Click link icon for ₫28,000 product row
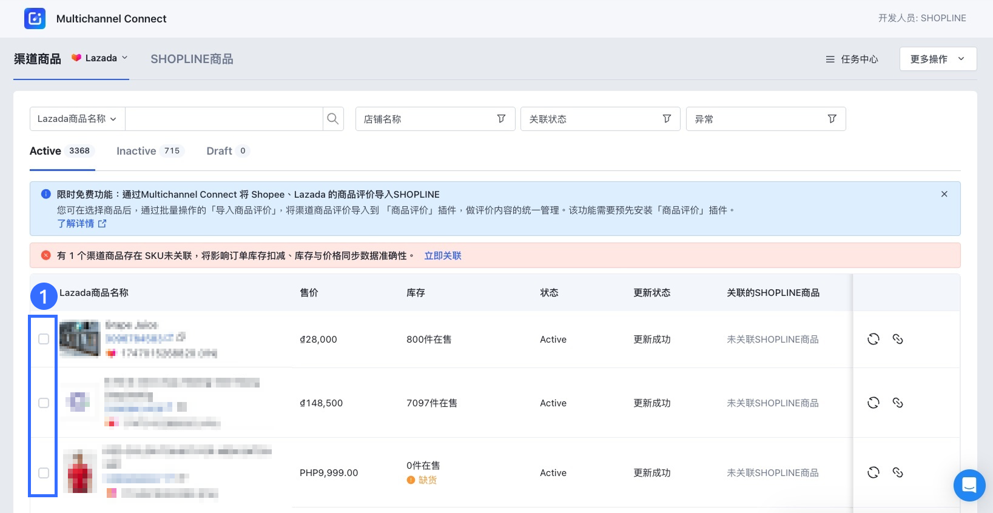 click(898, 339)
